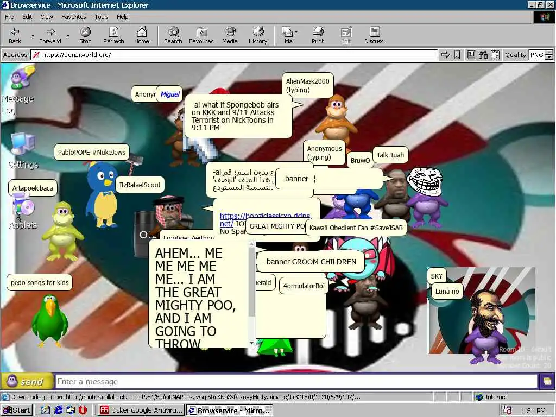Click the speech bubble scrollbar up arrow
The image size is (556, 417).
(251, 244)
